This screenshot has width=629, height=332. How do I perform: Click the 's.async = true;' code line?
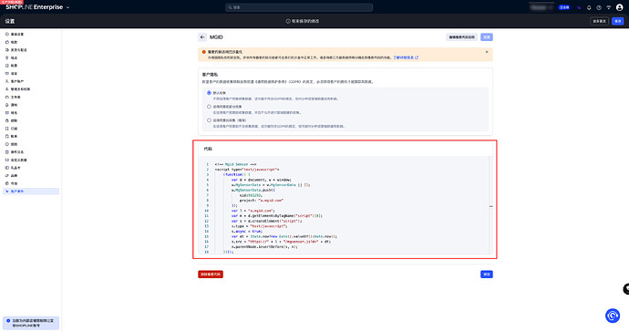[247, 232]
